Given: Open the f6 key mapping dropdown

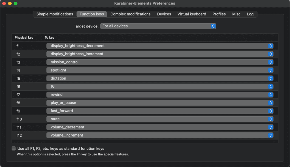Looking at the screenshot, I should [160, 86].
